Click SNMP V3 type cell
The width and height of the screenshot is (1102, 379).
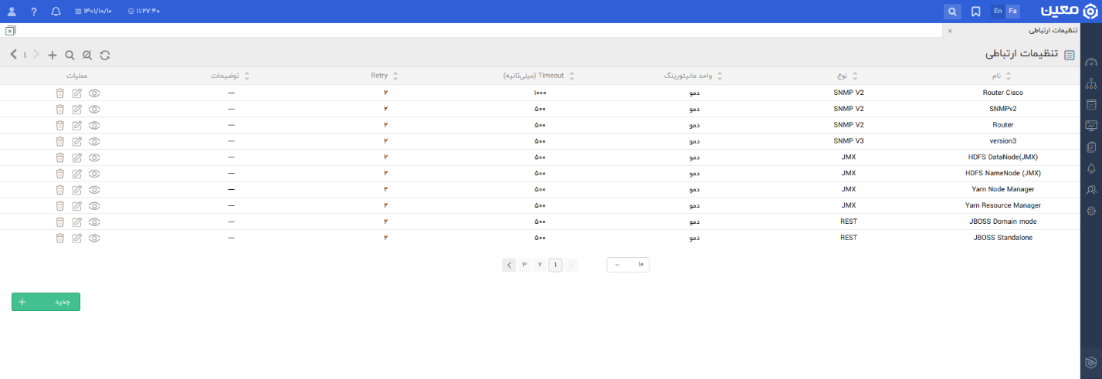pyautogui.click(x=848, y=141)
